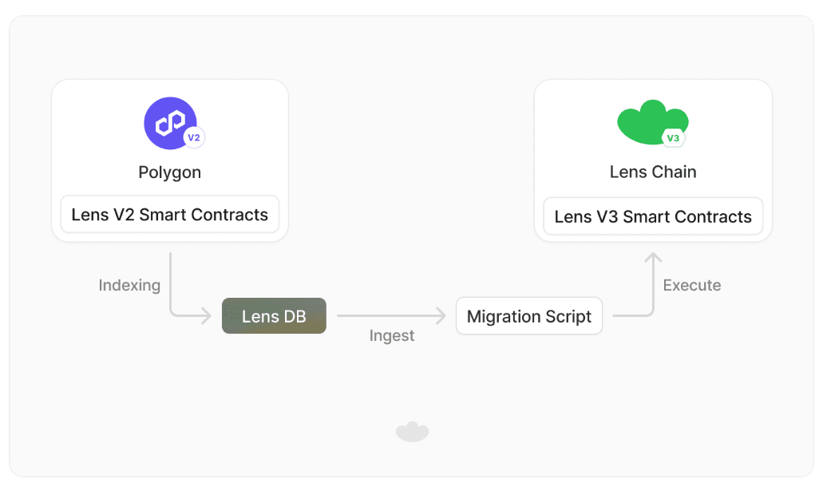The height and width of the screenshot is (479, 815).
Task: Select the Migration Script box
Action: pyautogui.click(x=529, y=316)
